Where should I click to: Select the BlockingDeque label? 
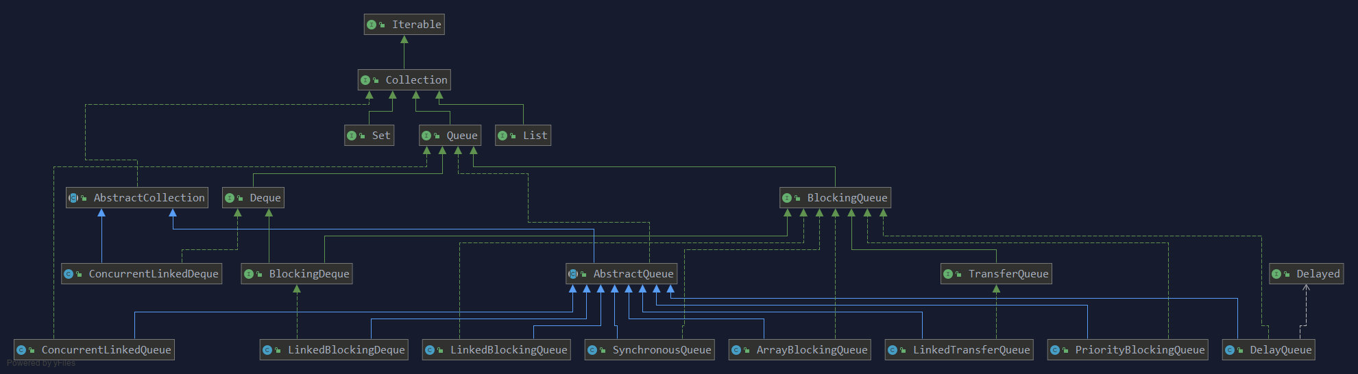[x=309, y=274]
